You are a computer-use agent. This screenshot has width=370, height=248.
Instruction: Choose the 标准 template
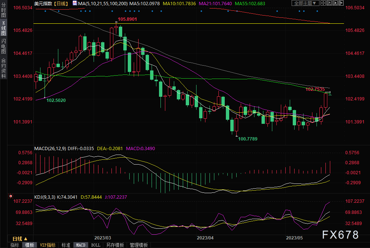pos(66,245)
